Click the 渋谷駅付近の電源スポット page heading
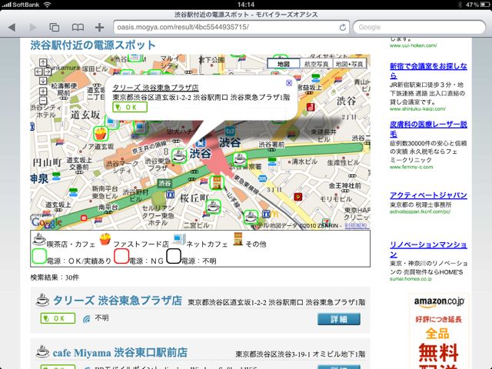492x369 pixels. [x=93, y=45]
